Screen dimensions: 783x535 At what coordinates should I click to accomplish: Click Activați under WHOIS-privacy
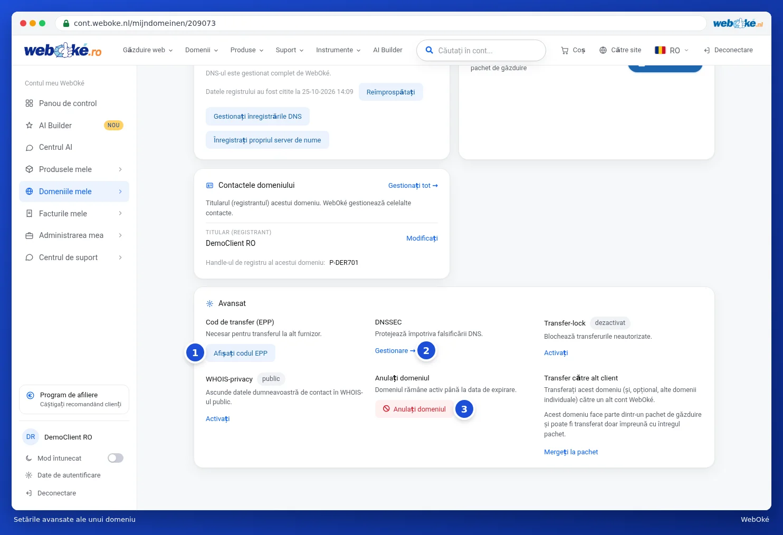tap(218, 419)
